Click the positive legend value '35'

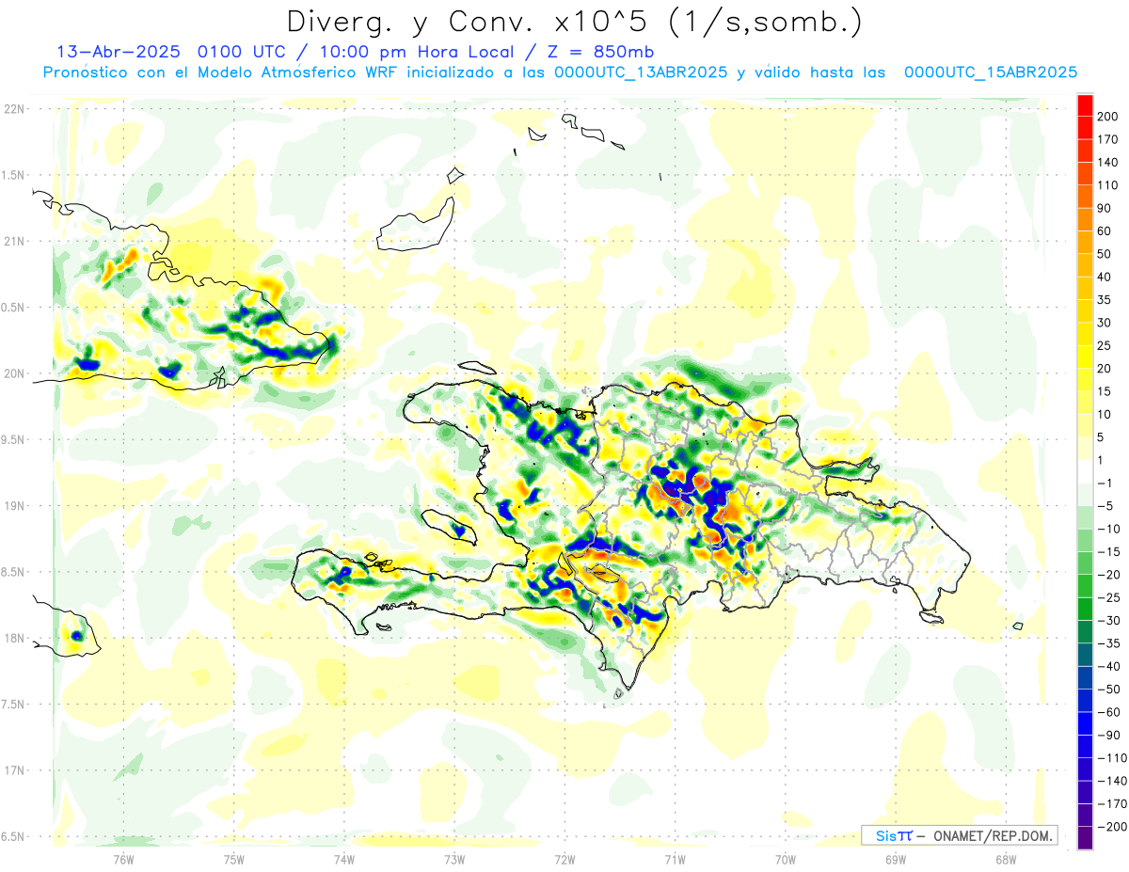(1105, 300)
